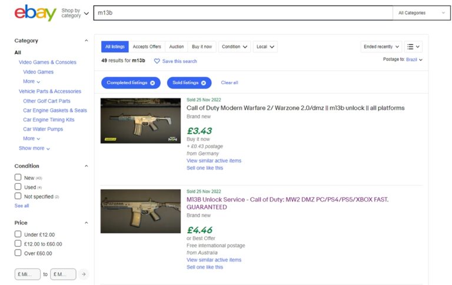Click the eBay logo

pos(35,13)
